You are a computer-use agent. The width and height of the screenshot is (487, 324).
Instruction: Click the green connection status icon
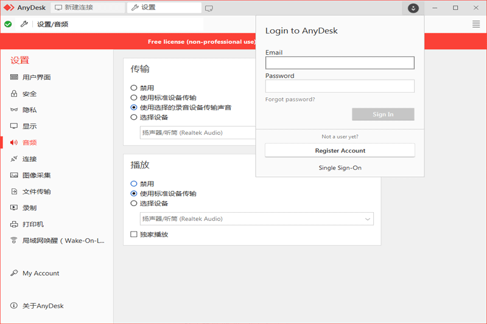click(8, 24)
